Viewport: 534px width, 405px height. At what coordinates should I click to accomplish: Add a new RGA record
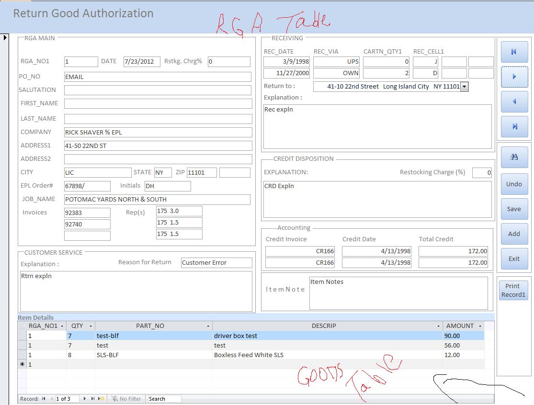pos(514,234)
